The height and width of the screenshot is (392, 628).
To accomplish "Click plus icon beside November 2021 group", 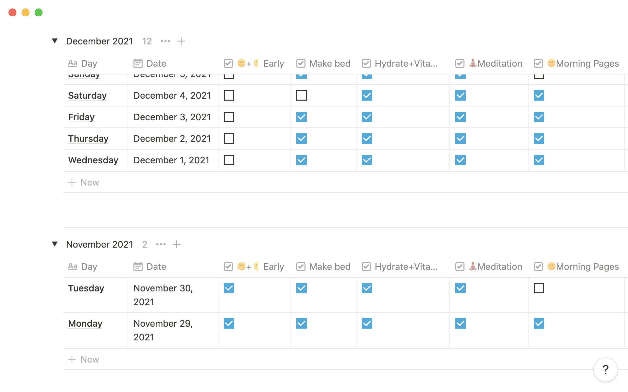I will (177, 244).
